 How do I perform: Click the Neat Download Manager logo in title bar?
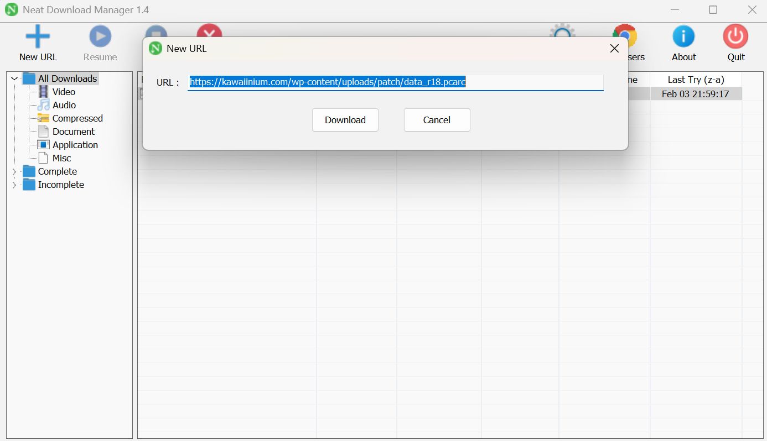tap(11, 10)
